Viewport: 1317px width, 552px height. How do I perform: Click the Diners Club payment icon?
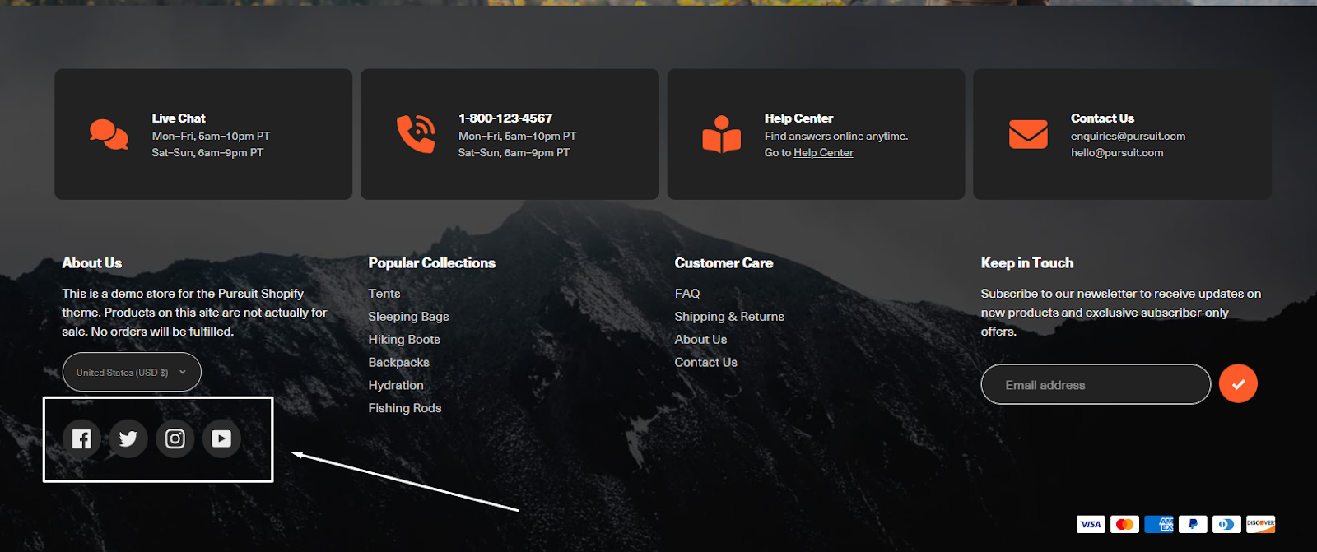pos(1226,524)
